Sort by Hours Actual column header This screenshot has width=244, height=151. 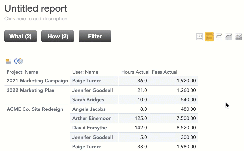[135, 72]
